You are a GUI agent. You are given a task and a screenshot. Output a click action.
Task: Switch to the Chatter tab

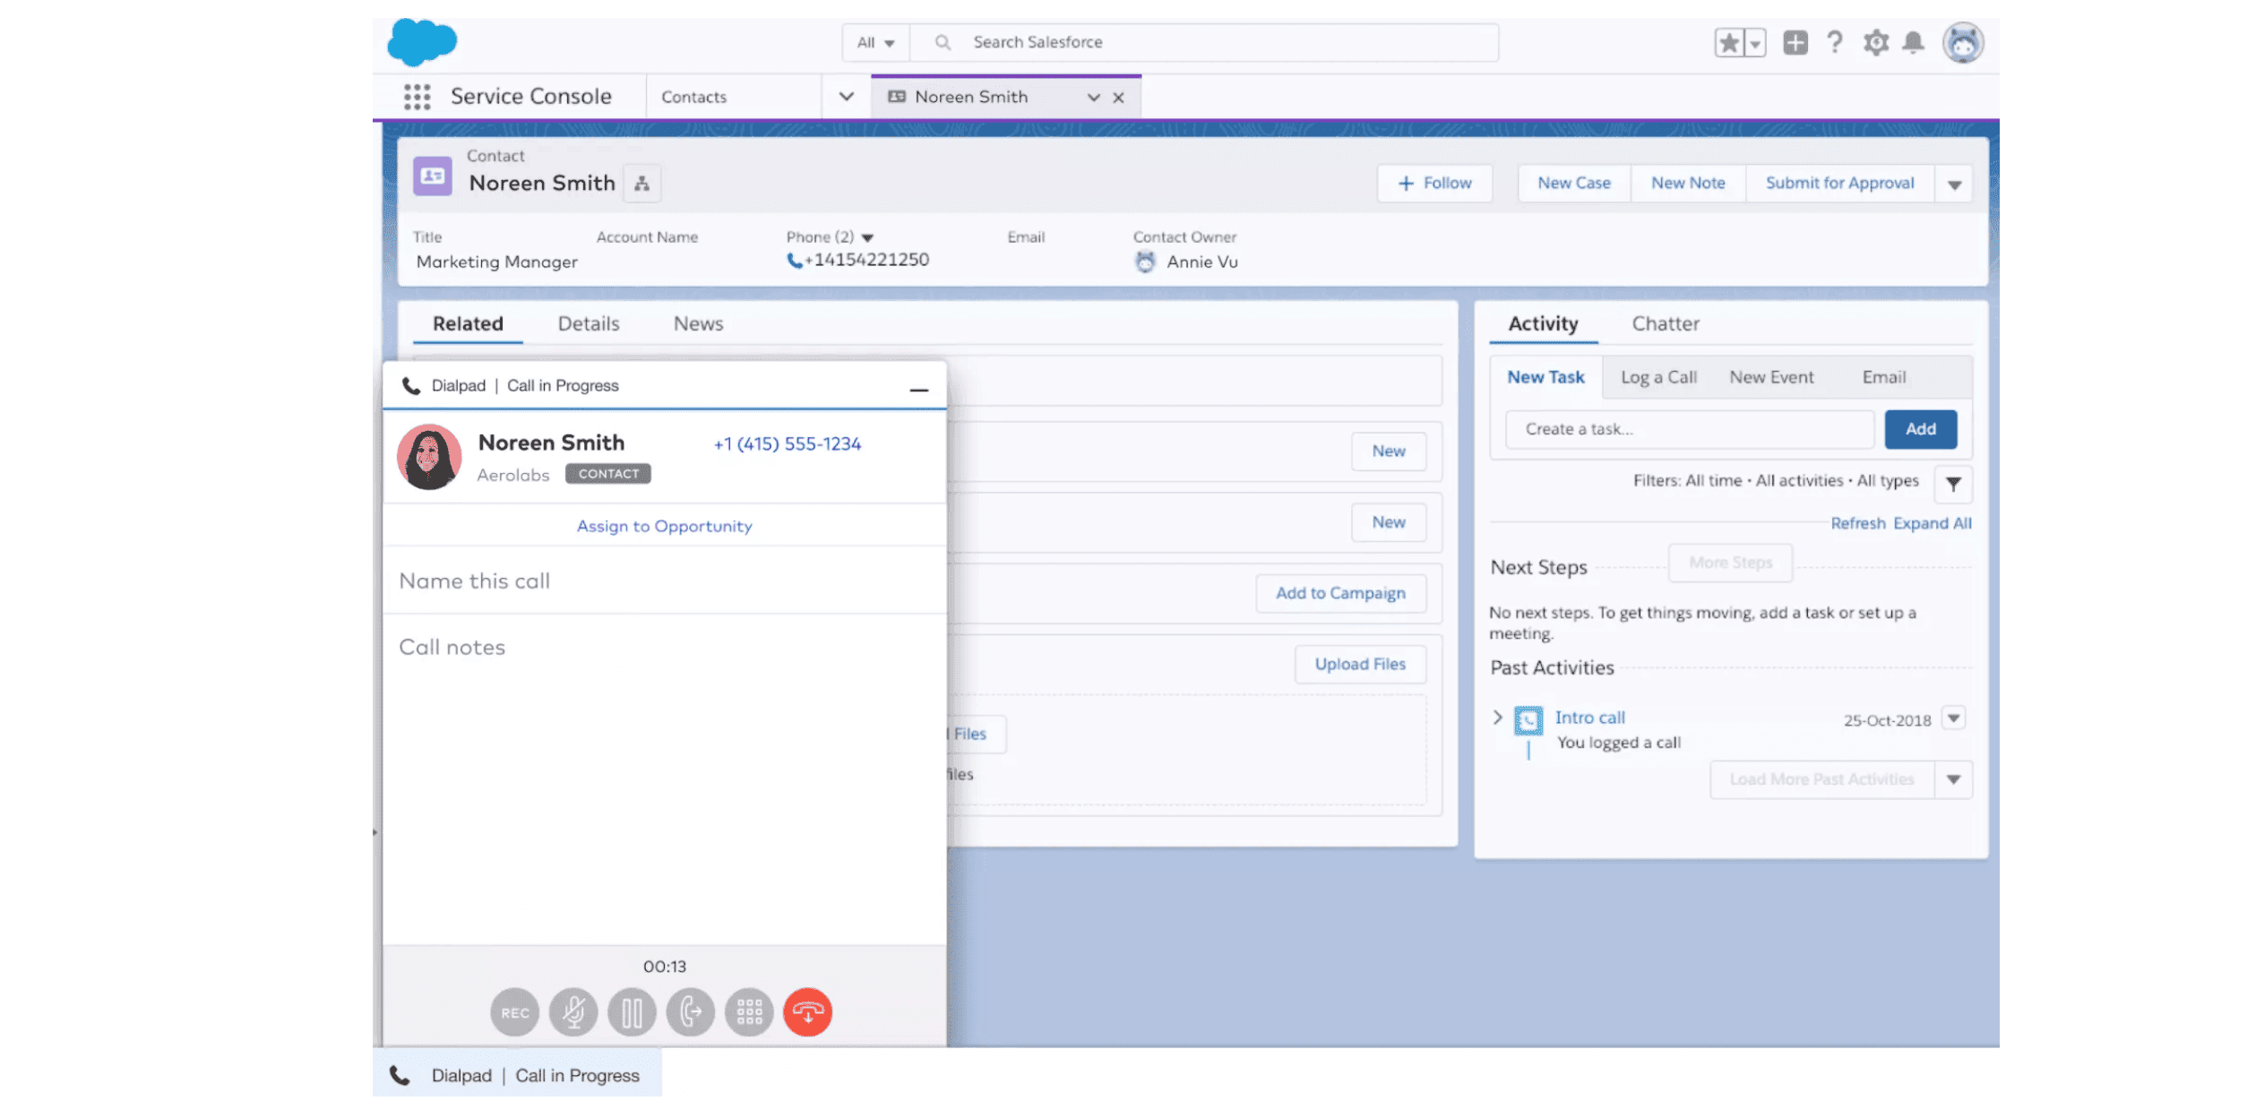[1665, 323]
